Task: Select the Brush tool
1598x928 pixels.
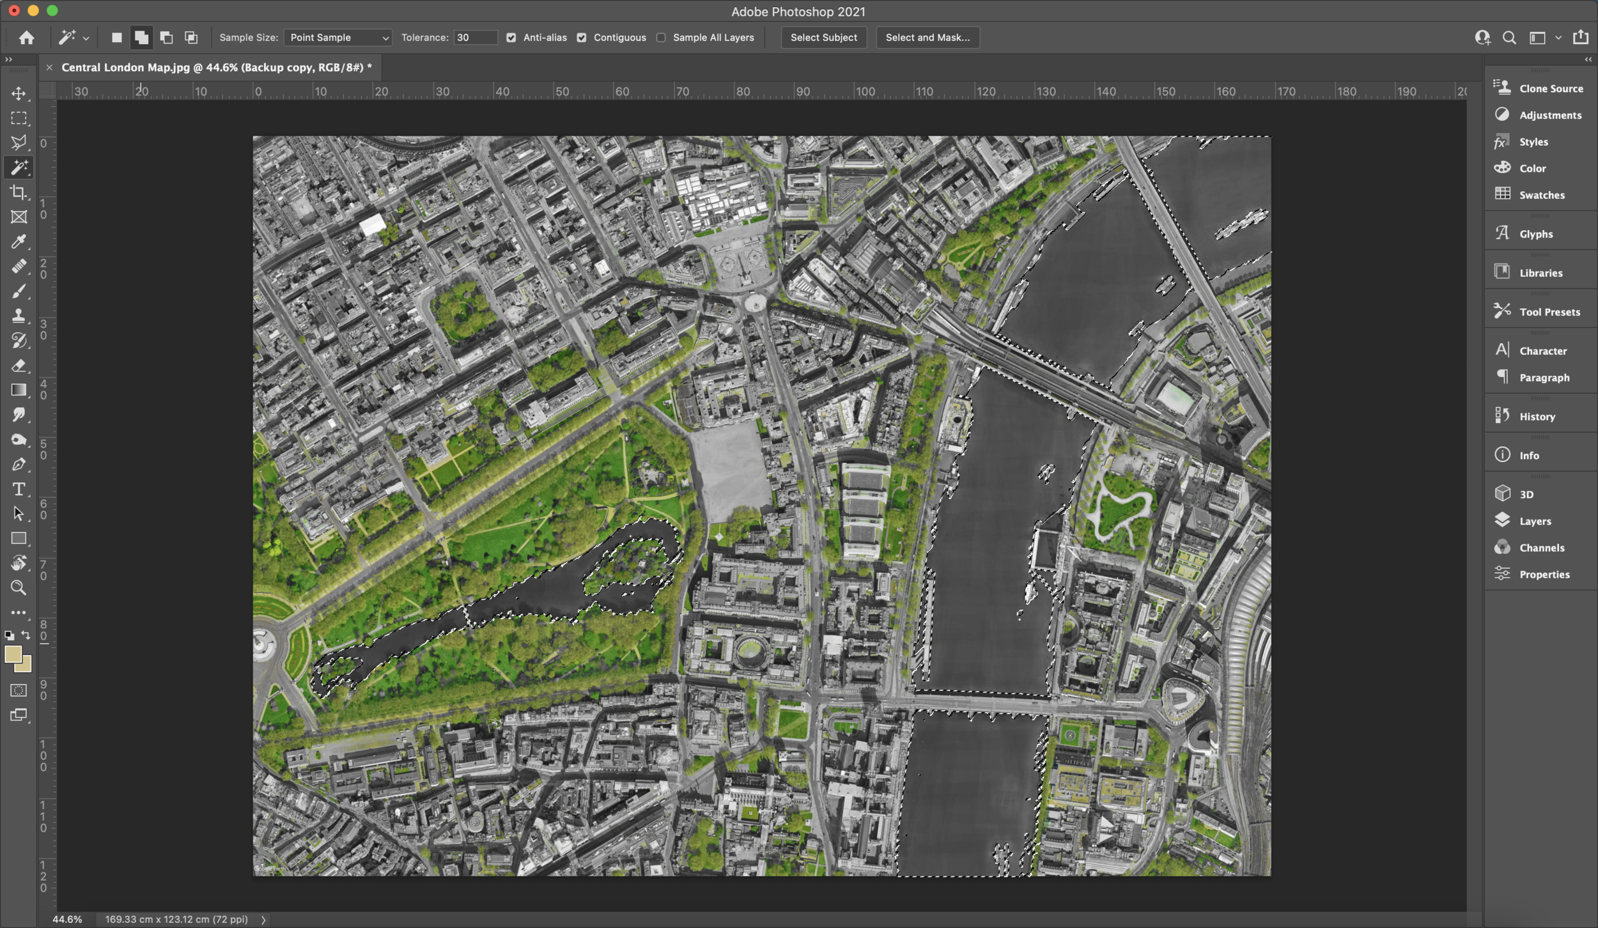Action: (19, 291)
